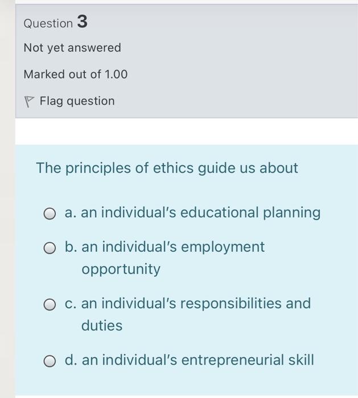The width and height of the screenshot is (358, 398).
Task: Choose the radio button for option b
Action: click(51, 248)
